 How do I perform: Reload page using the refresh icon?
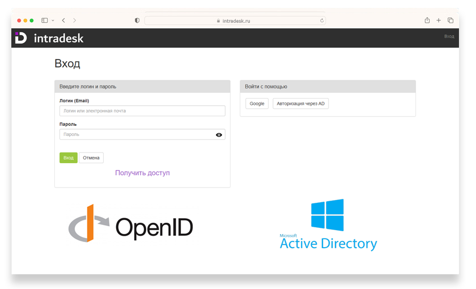click(322, 20)
